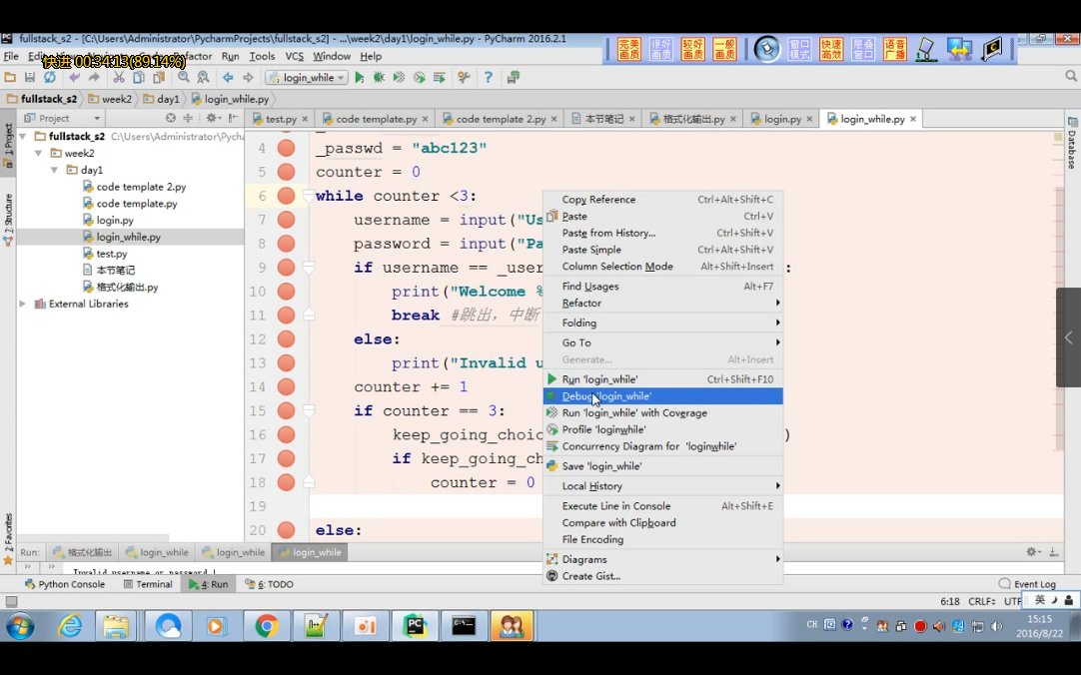1081x675 pixels.
Task: Click the Help question mark icon
Action: tap(489, 78)
